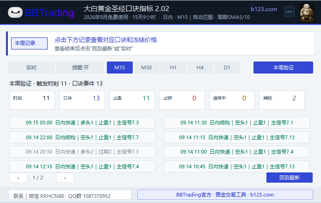Visit the b123.com link in header
321x203 pixels.
coord(264,9)
